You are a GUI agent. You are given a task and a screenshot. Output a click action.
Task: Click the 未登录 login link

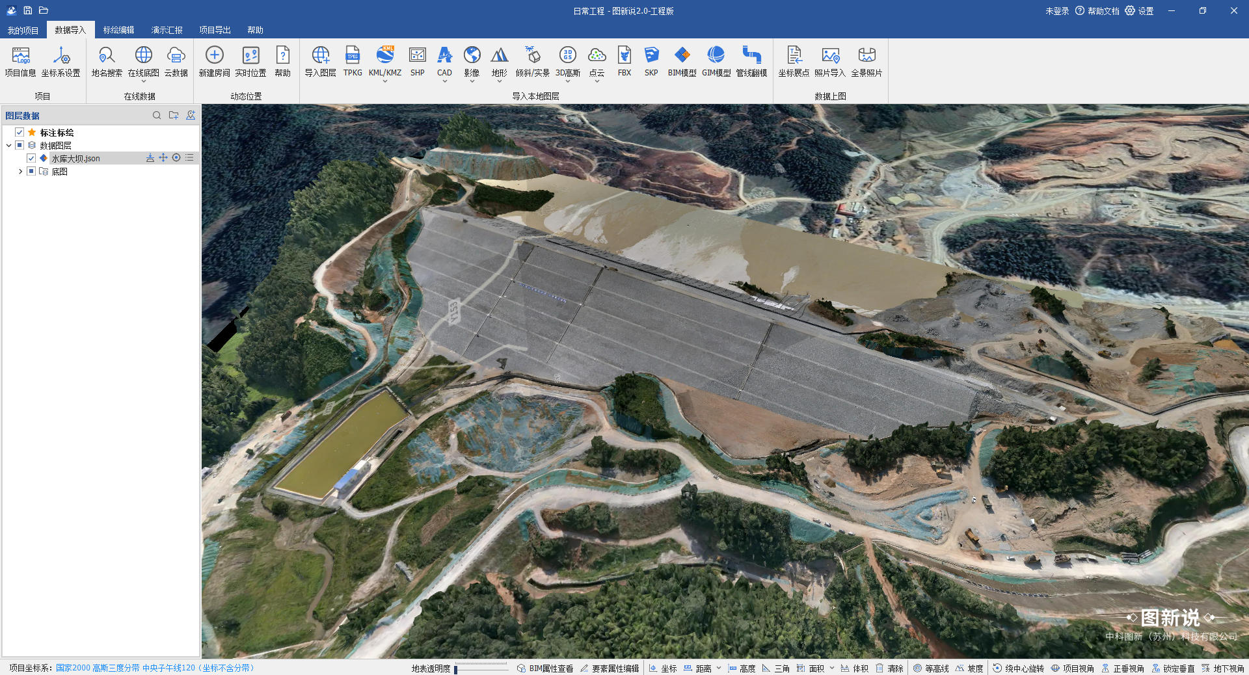(x=1057, y=11)
